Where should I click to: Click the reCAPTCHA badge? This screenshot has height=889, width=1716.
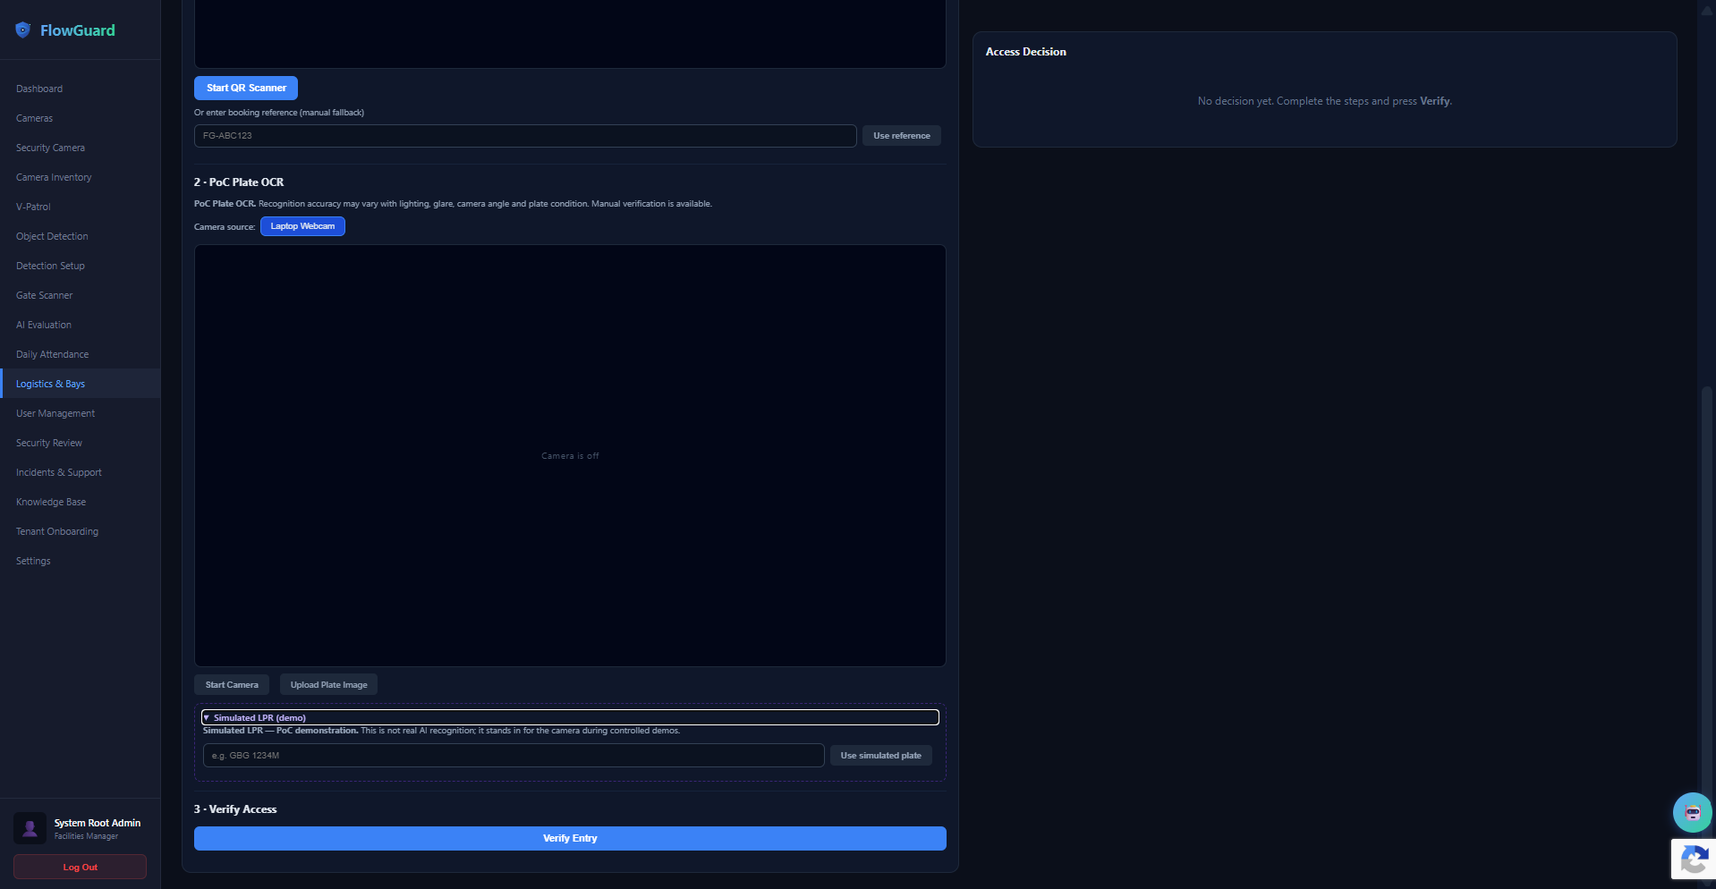[x=1694, y=859]
